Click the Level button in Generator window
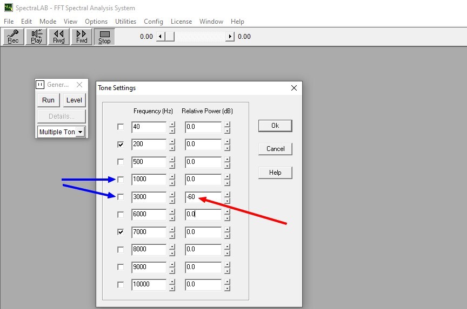Image resolution: width=467 pixels, height=309 pixels. click(x=74, y=100)
